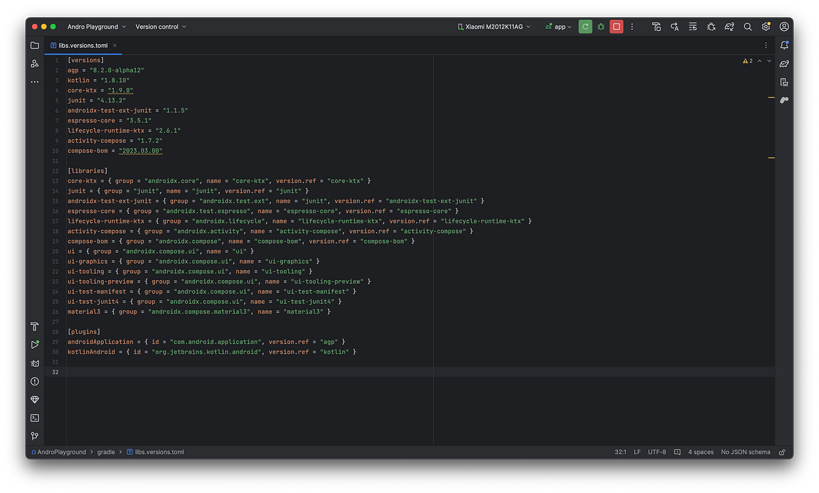Viewport: 819px width, 493px height.
Task: Run the app using the green play button
Action: (x=585, y=26)
